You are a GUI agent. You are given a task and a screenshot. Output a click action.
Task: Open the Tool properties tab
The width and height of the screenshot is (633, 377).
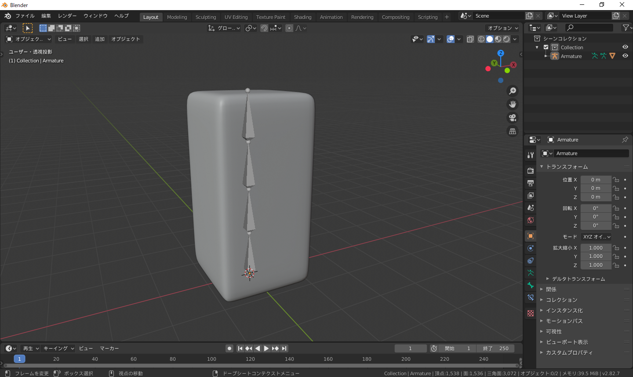coord(531,155)
